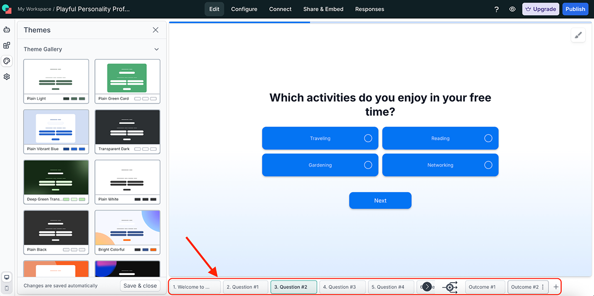Screen dimensions: 594x296
Task: Click the design edit pencil icon above the canvas
Action: (x=578, y=35)
